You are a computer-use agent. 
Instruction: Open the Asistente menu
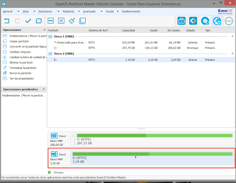(68, 11)
